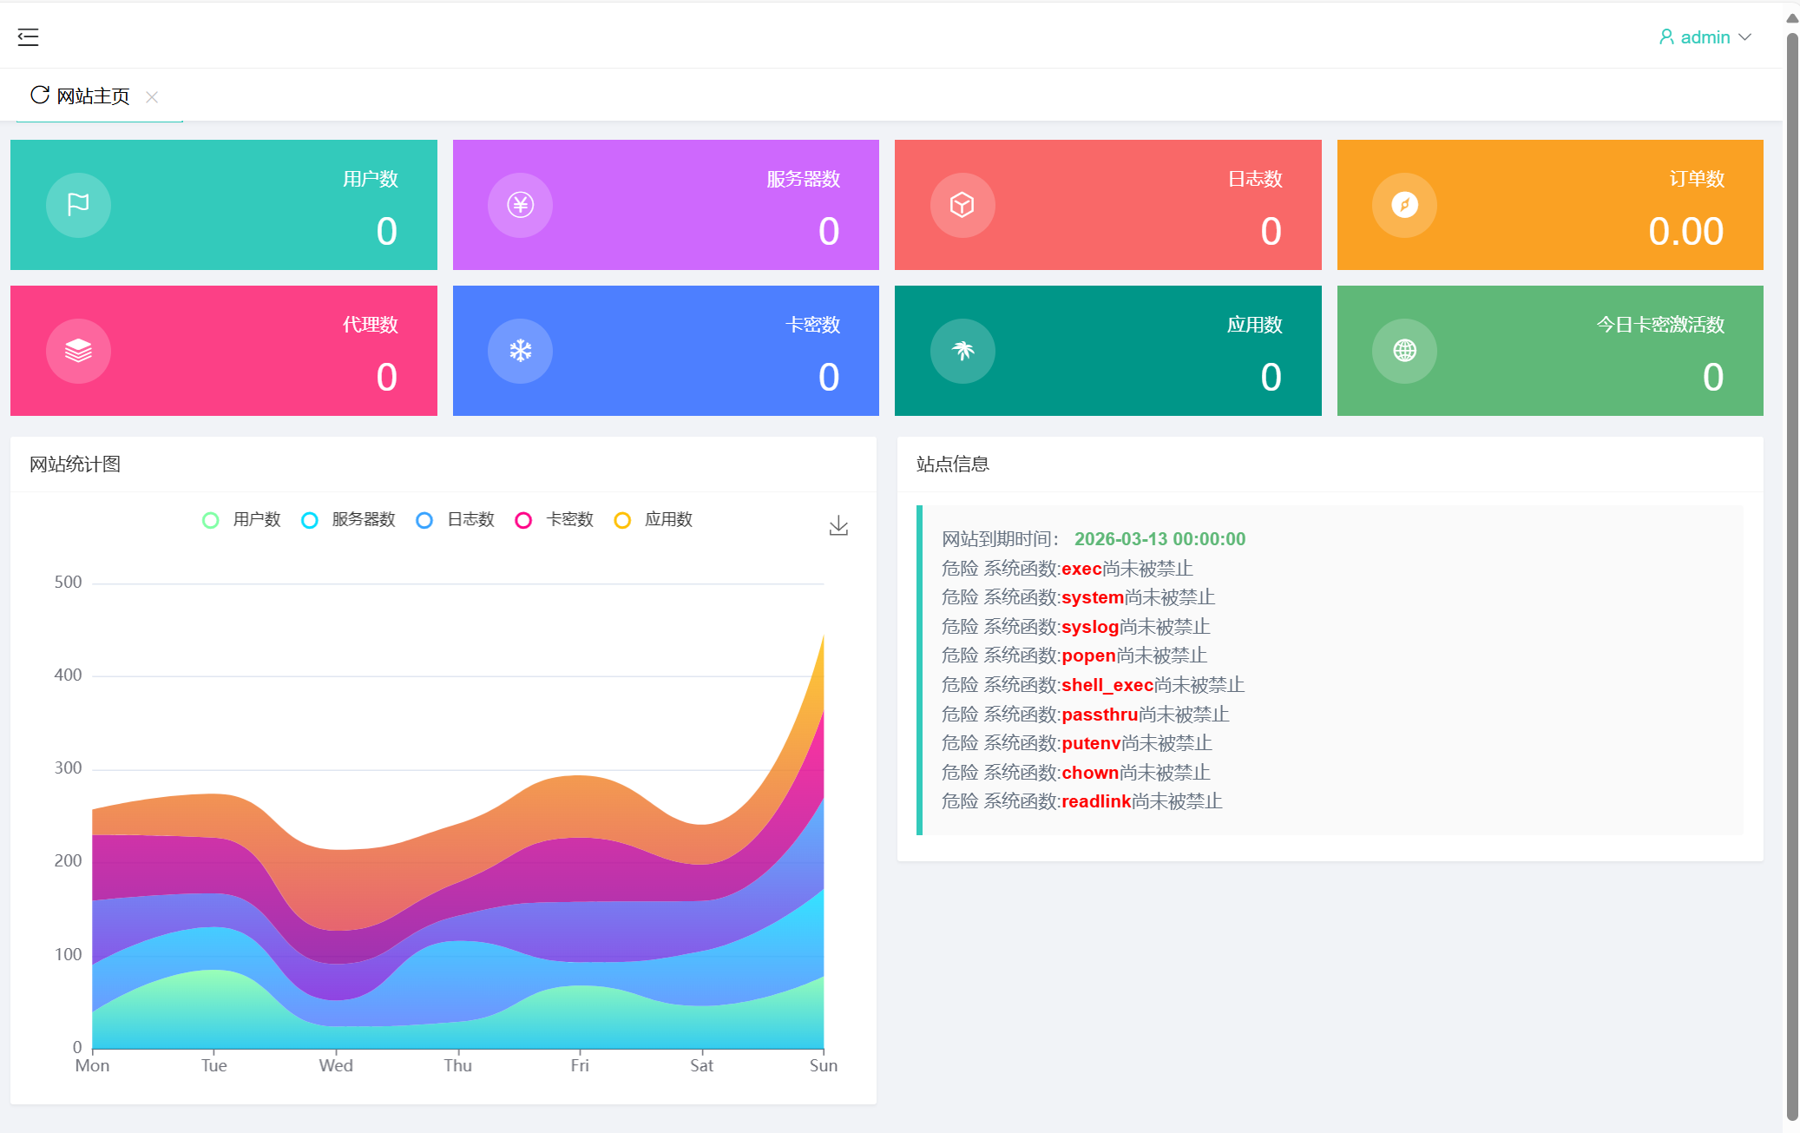This screenshot has width=1800, height=1133.
Task: Click the 卡密数 card label
Action: pyautogui.click(x=812, y=325)
